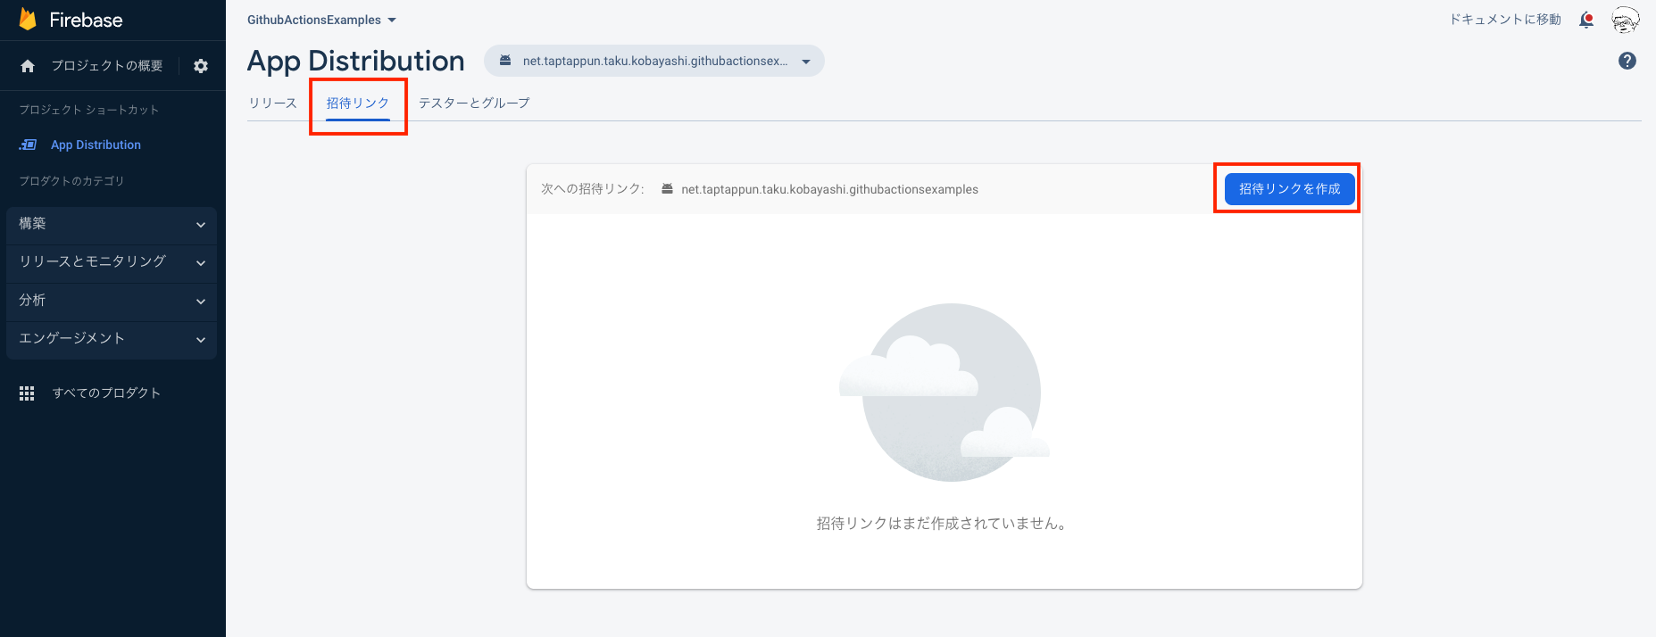Switch to the リリース tab
Viewport: 1656px width, 637px height.
coord(273,103)
